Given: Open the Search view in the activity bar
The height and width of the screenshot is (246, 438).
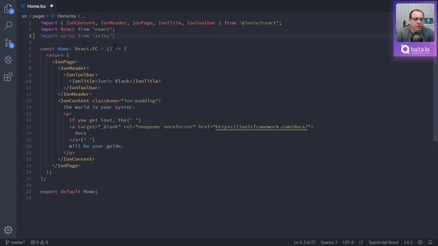Looking at the screenshot, I should 8,26.
